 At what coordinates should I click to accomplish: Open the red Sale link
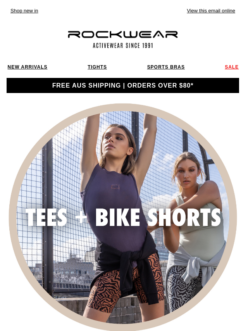(x=232, y=67)
